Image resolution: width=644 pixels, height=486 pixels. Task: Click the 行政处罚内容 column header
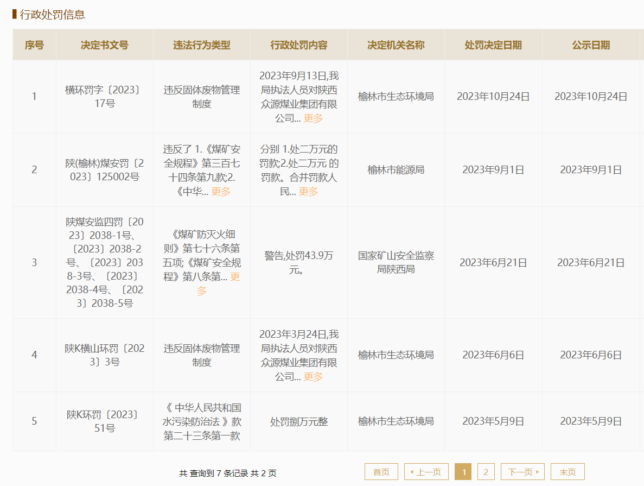pyautogui.click(x=299, y=45)
